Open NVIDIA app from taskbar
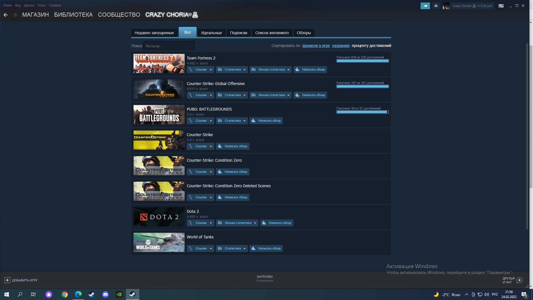The height and width of the screenshot is (300, 533). pos(119,294)
